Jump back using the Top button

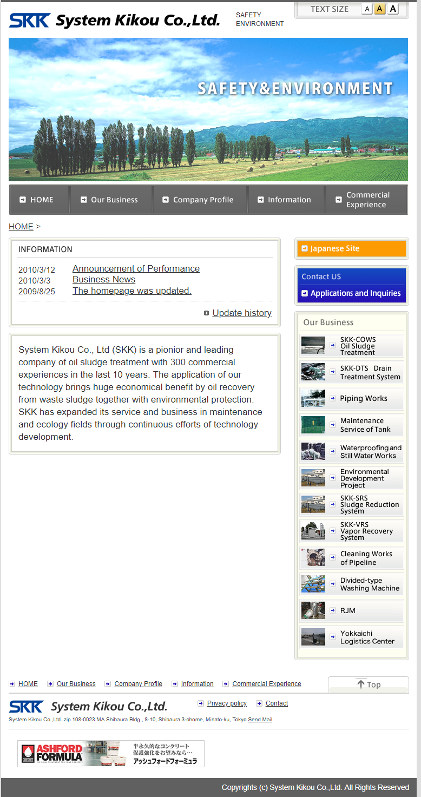369,684
